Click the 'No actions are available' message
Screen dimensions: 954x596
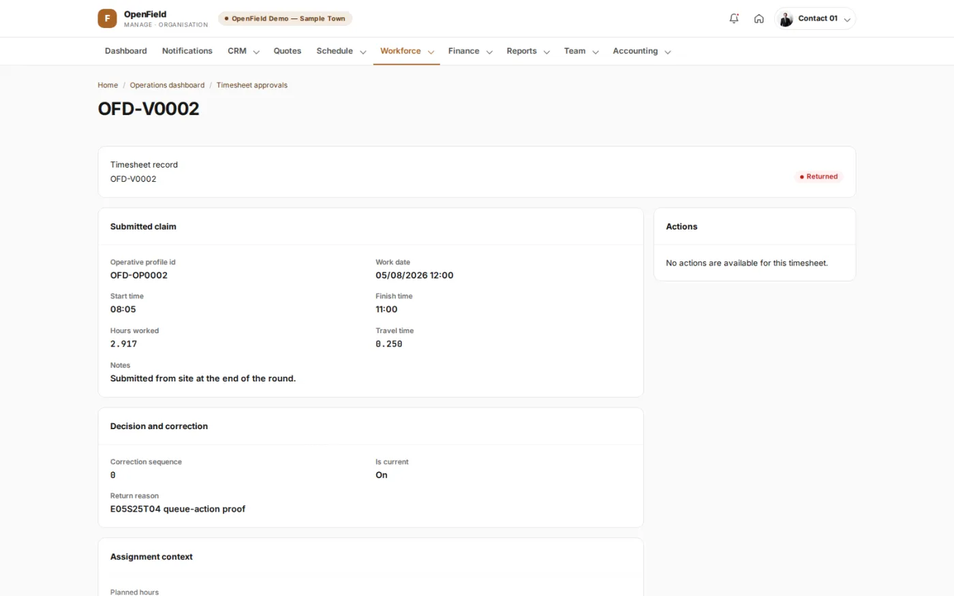747,263
